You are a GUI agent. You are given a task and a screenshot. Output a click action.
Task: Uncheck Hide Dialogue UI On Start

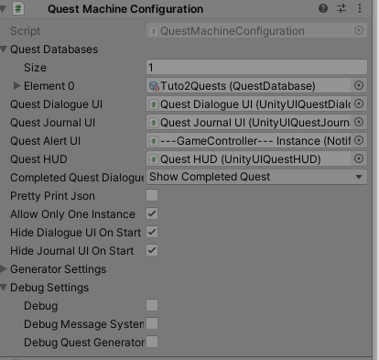click(152, 232)
